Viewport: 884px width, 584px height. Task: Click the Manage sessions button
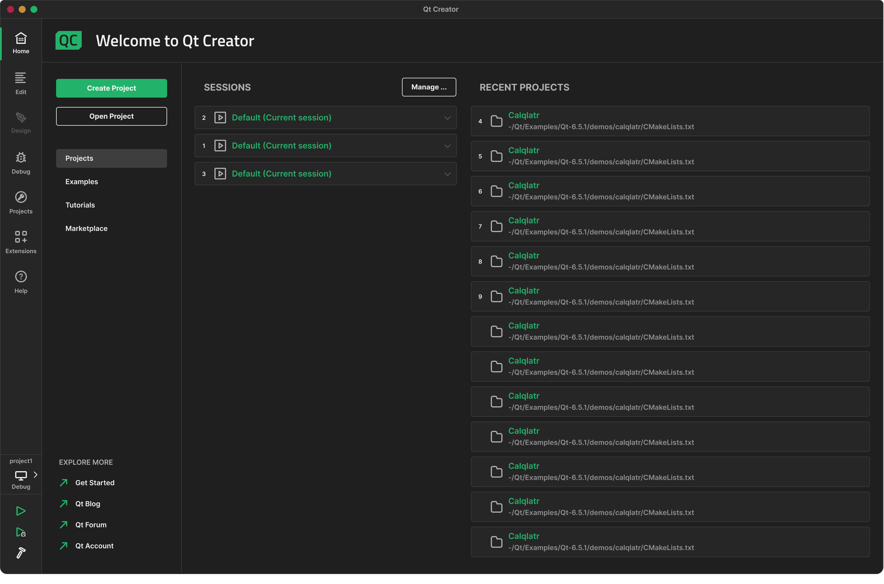click(429, 87)
